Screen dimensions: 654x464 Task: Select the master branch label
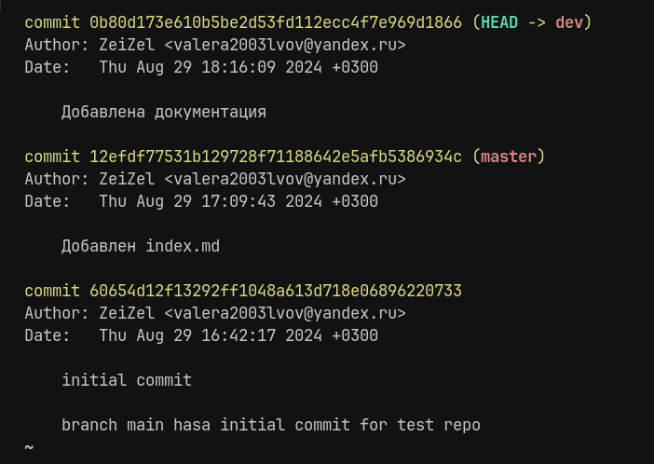(x=509, y=157)
